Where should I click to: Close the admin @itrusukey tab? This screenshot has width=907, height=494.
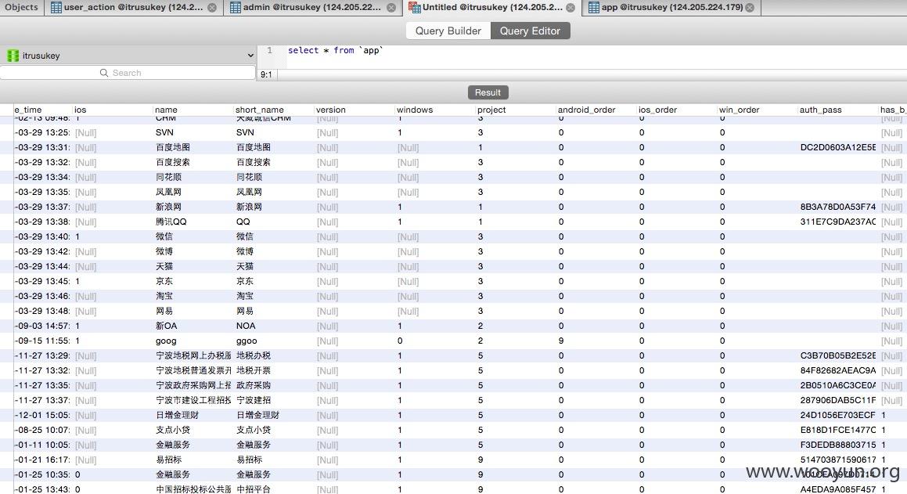(x=391, y=8)
